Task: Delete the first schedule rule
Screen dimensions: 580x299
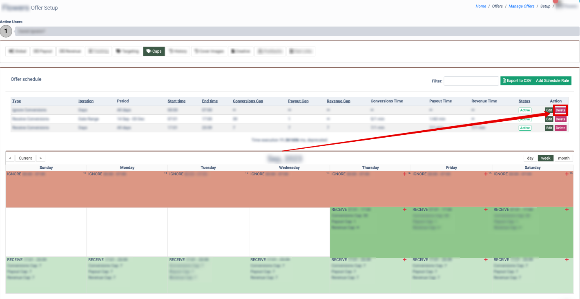Action: pos(560,110)
